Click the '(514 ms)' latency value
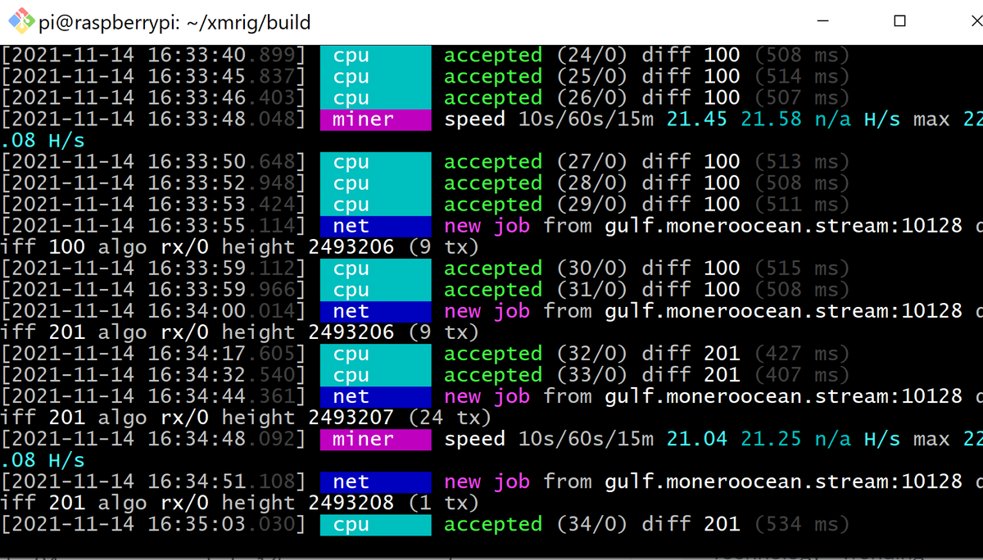Screen dimensions: 983x560 tap(802, 77)
